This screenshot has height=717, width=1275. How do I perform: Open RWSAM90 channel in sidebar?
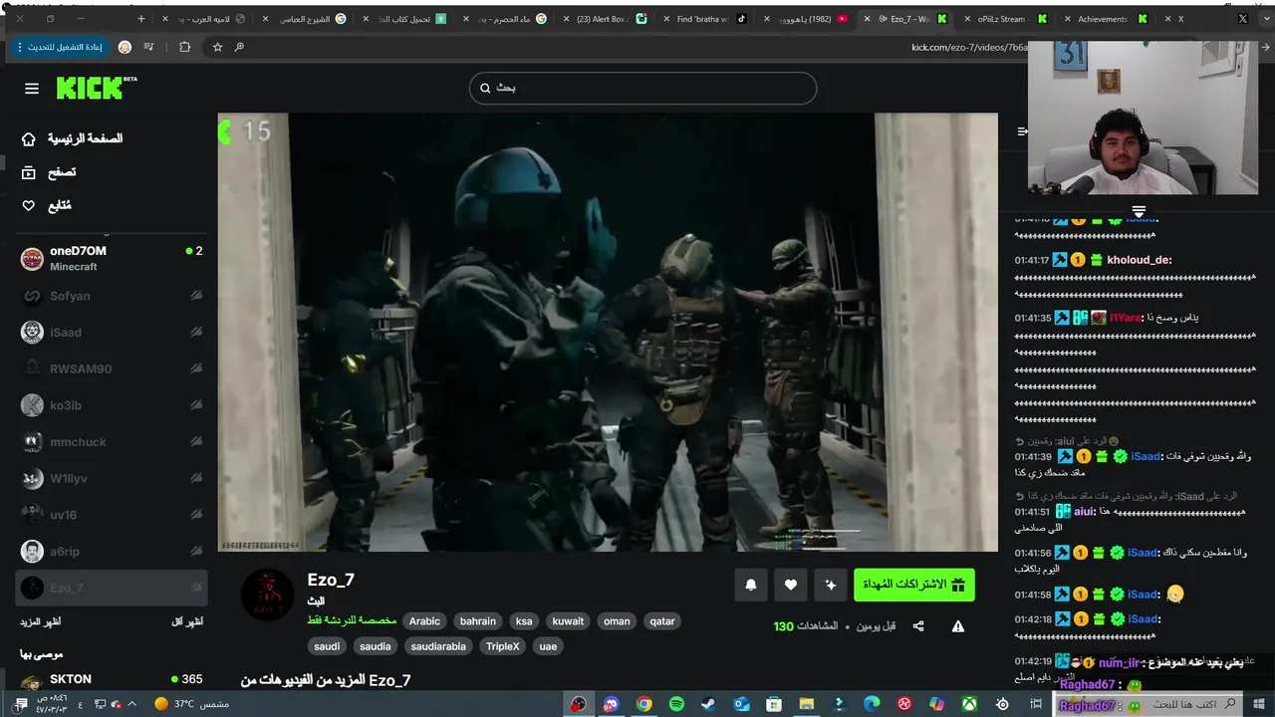[x=112, y=368]
